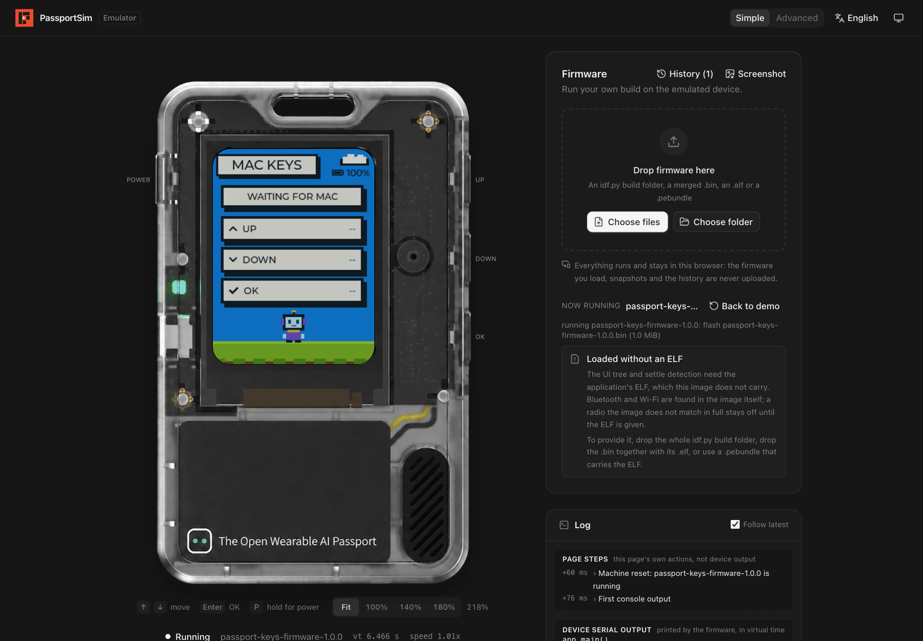Screen dimensions: 923x641
Task: Click the down arrow key hint
Action: 160,607
